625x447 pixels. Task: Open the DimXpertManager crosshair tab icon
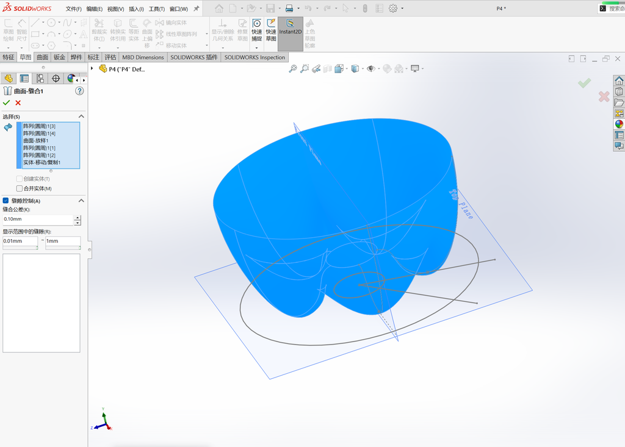pos(56,79)
